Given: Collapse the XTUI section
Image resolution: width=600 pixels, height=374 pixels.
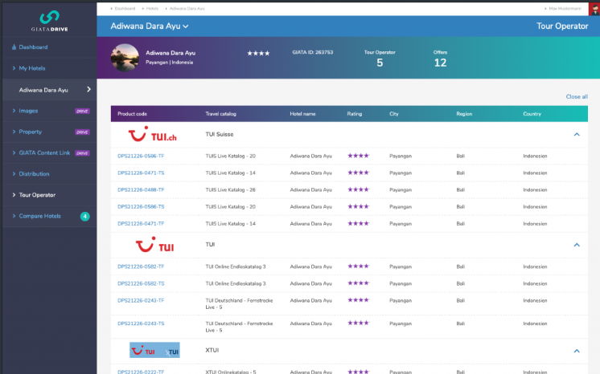Looking at the screenshot, I should coord(577,351).
